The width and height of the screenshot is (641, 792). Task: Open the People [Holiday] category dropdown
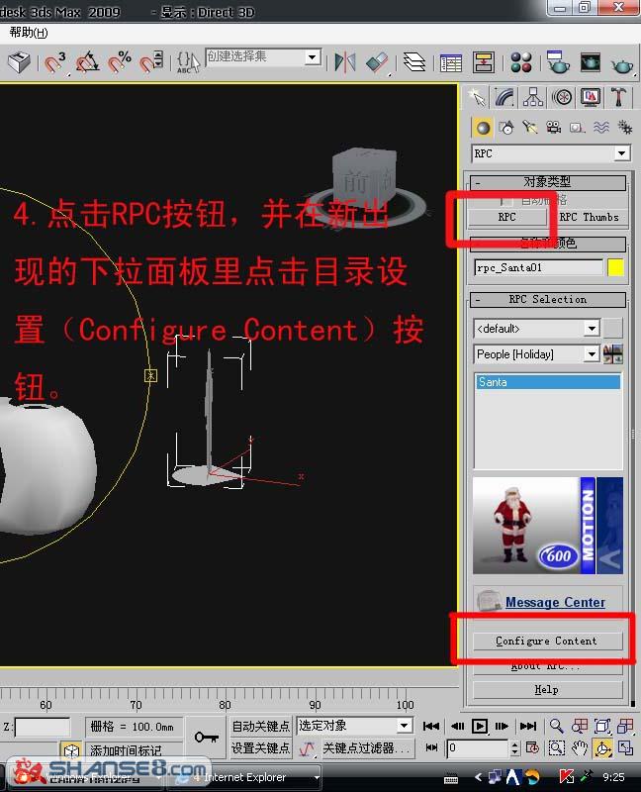[x=536, y=354]
